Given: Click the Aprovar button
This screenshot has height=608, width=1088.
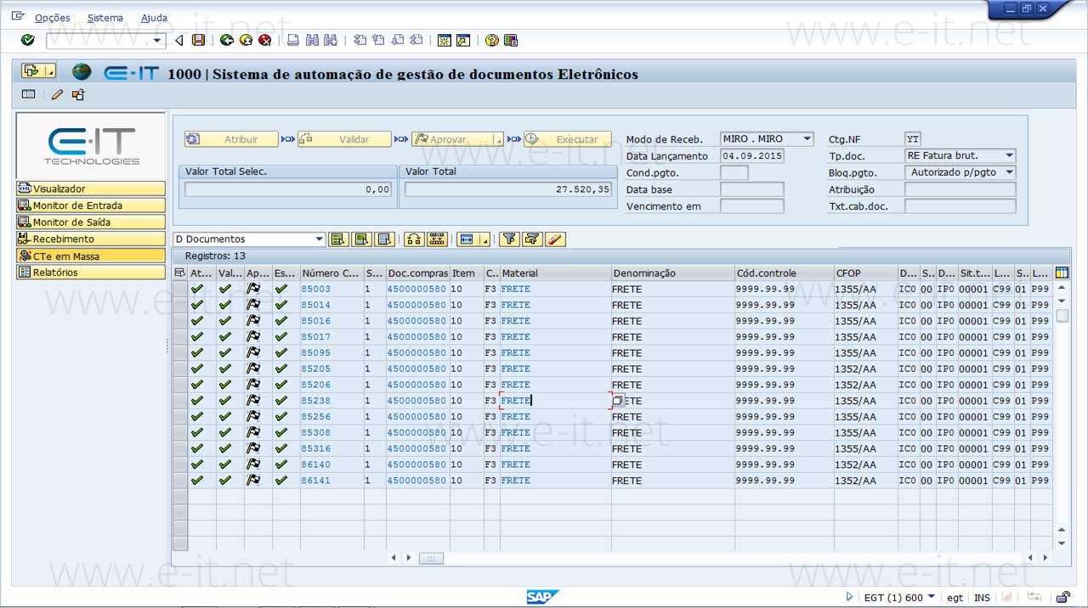Looking at the screenshot, I should (x=458, y=139).
